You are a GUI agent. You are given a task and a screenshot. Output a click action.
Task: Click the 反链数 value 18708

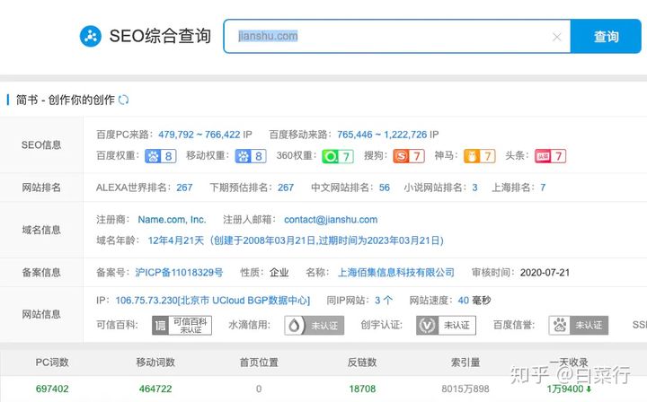point(362,389)
